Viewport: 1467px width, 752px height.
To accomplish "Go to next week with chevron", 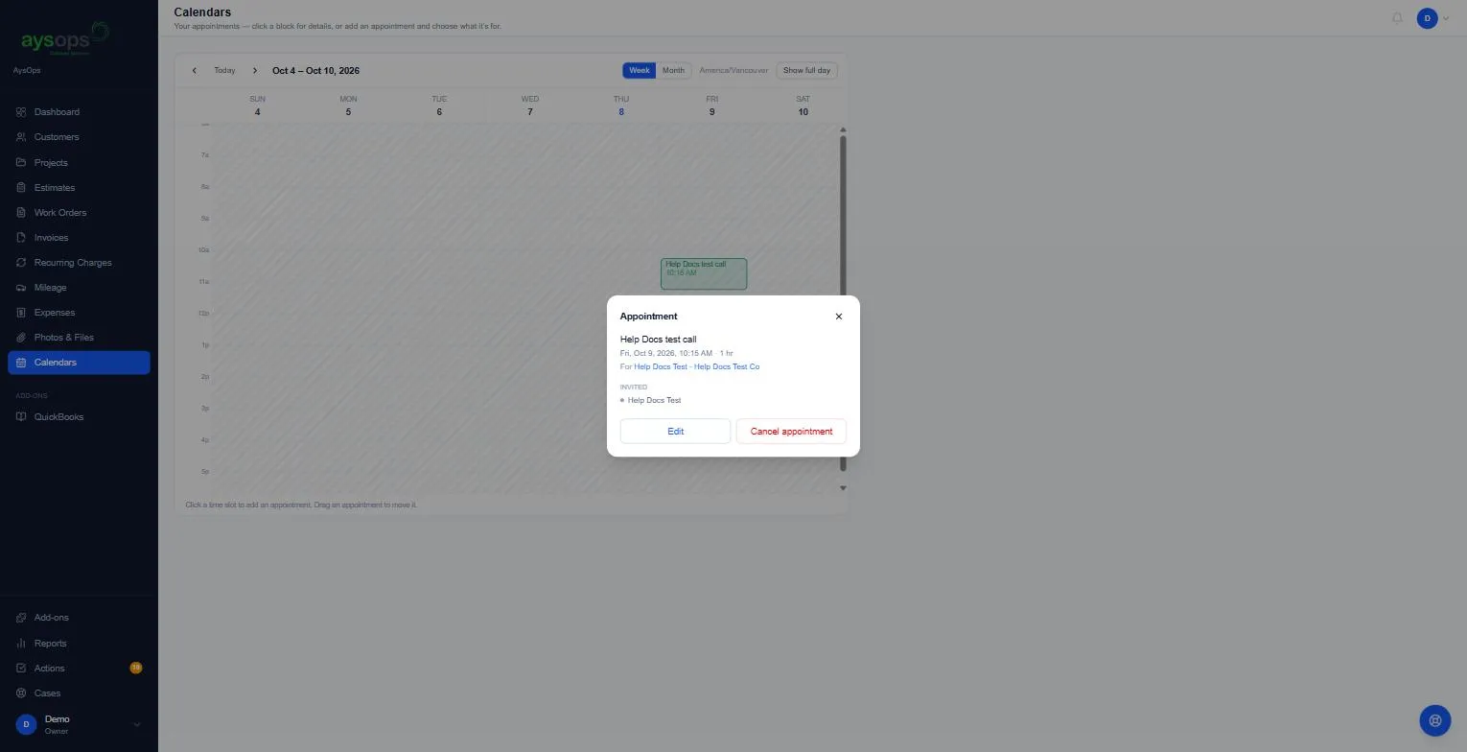I will coord(255,71).
